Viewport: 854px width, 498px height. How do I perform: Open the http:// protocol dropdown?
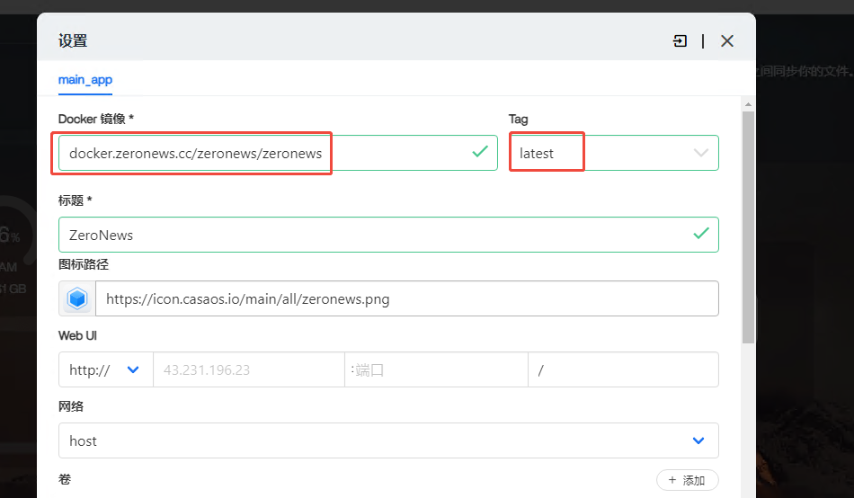click(x=106, y=369)
